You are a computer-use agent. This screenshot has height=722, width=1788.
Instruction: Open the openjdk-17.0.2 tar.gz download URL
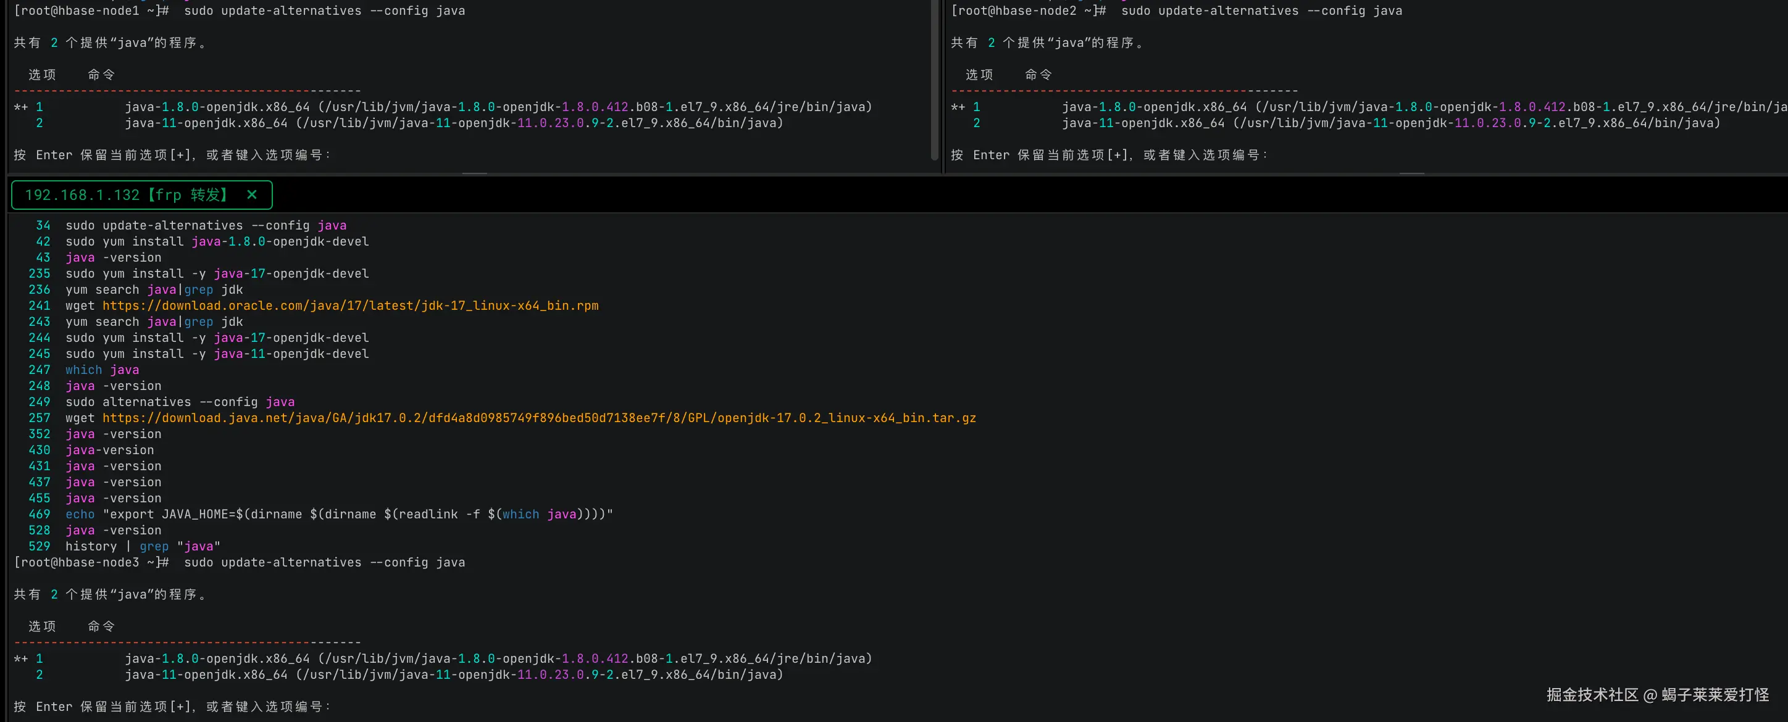click(538, 418)
